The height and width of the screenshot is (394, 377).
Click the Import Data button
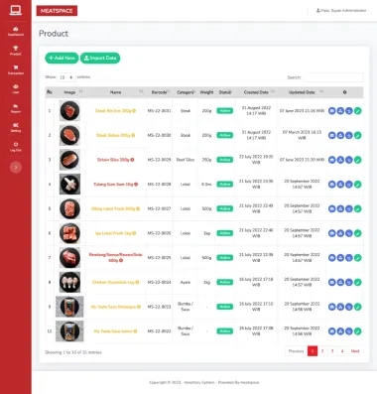point(100,58)
